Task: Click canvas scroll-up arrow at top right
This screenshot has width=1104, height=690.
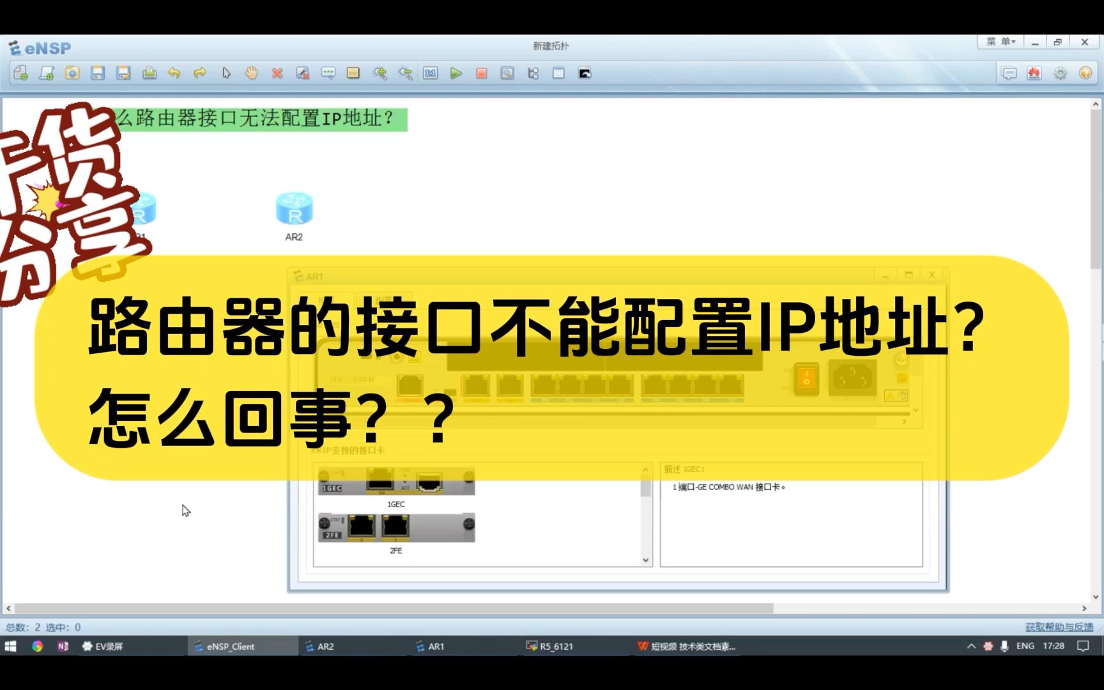Action: 1096,103
